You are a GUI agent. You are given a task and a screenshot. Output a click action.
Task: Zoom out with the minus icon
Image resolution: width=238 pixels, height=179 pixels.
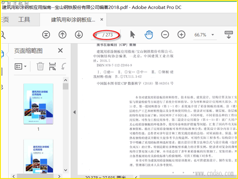click(165, 35)
